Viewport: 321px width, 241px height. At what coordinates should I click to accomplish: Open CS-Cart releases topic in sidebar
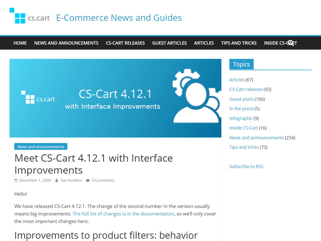pos(246,89)
